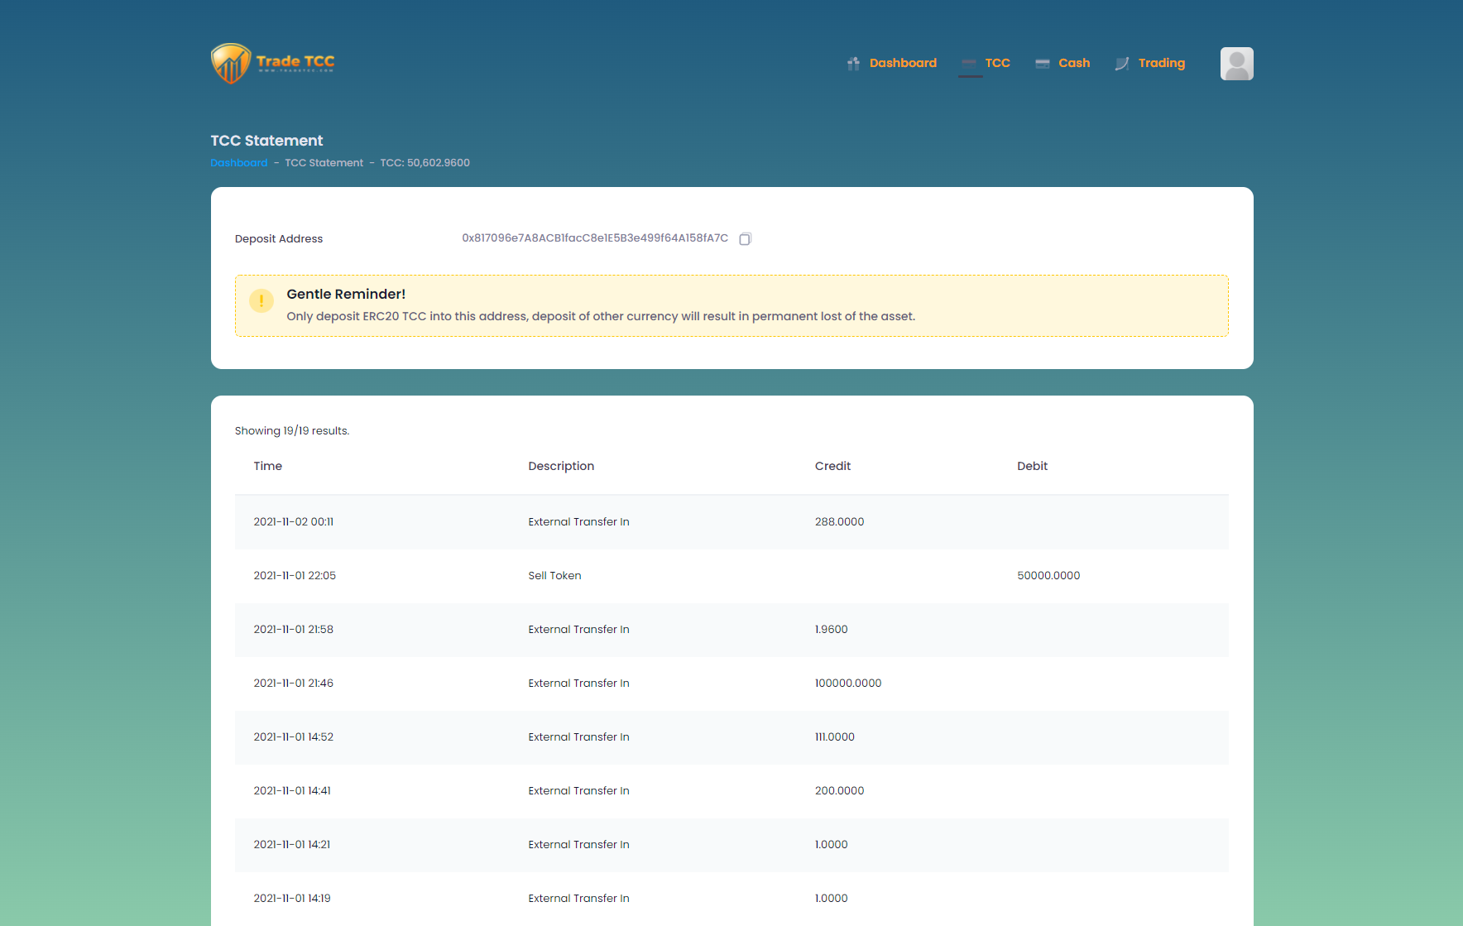This screenshot has height=926, width=1463.
Task: Click the Deposit Address label
Action: pos(279,239)
